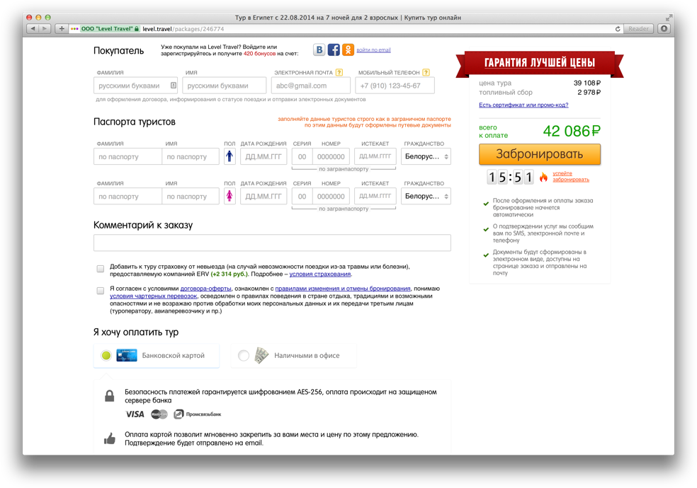Click the MasterCard logo
The width and height of the screenshot is (697, 488).
pos(159,414)
